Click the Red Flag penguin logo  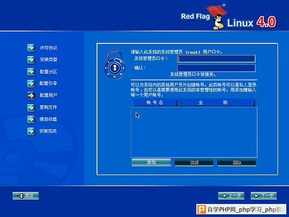(x=217, y=17)
